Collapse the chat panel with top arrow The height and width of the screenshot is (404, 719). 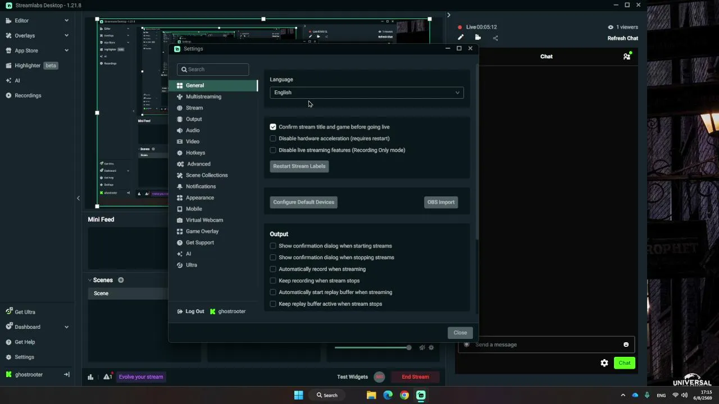click(448, 15)
